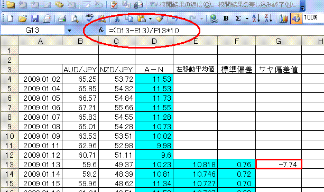324x192 pixels.
Task: Paste with the clipboard icon
Action: 142,19
